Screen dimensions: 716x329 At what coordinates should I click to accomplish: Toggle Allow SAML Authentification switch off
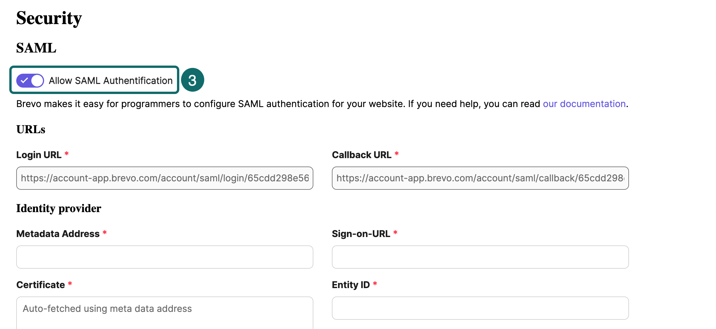click(30, 80)
